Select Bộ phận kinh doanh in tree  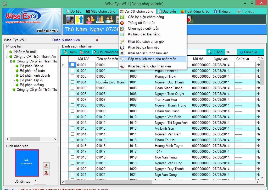[x=35, y=76]
